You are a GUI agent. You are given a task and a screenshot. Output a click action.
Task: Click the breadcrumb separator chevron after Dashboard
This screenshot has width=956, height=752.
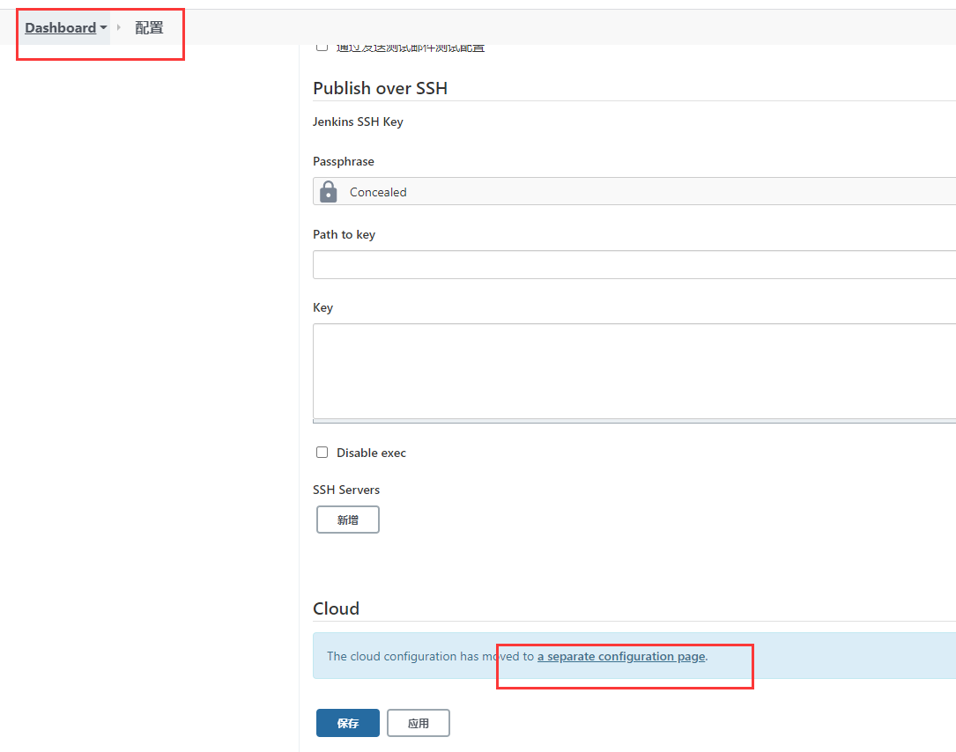tap(119, 27)
